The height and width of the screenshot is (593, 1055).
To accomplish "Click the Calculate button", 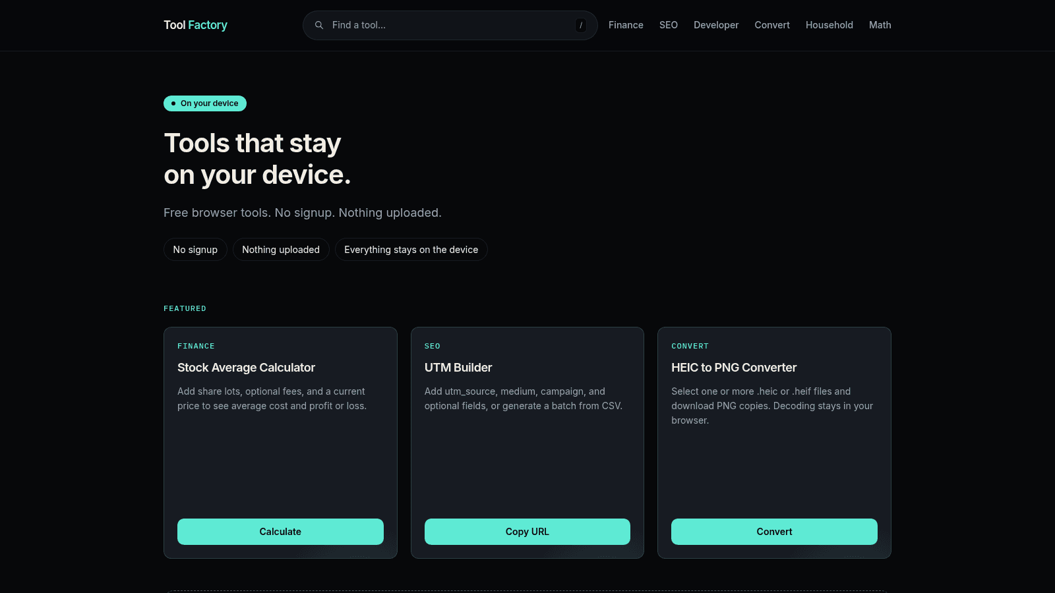I will 280,532.
